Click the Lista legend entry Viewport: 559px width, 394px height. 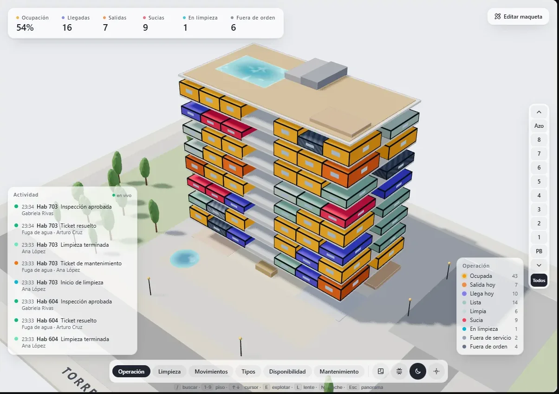coord(490,302)
